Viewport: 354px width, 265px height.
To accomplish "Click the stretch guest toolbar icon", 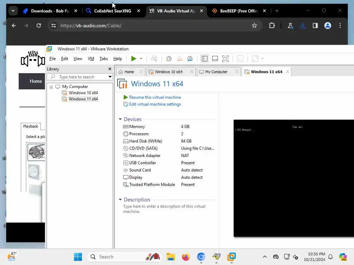I will [x=255, y=59].
